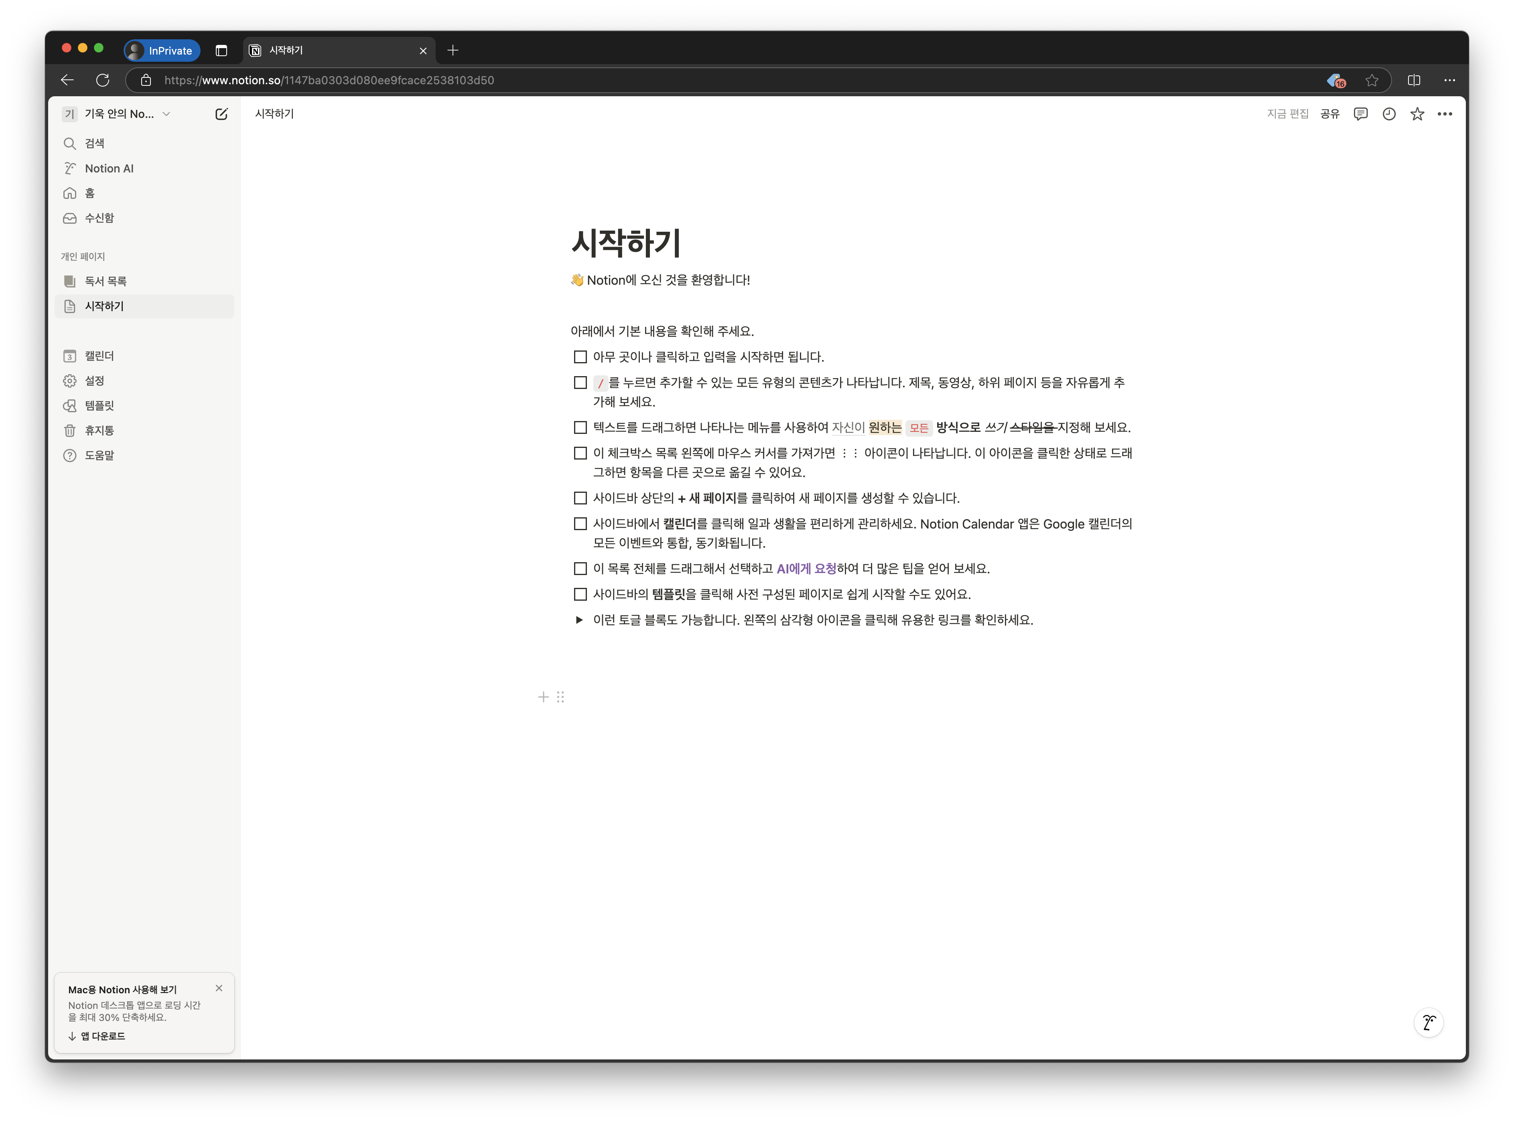Click the 'AI에게 요청' link
1514x1122 pixels.
(806, 569)
